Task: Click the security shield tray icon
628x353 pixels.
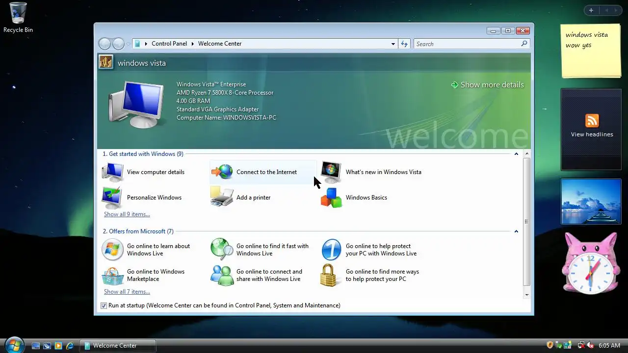Action: pos(550,345)
